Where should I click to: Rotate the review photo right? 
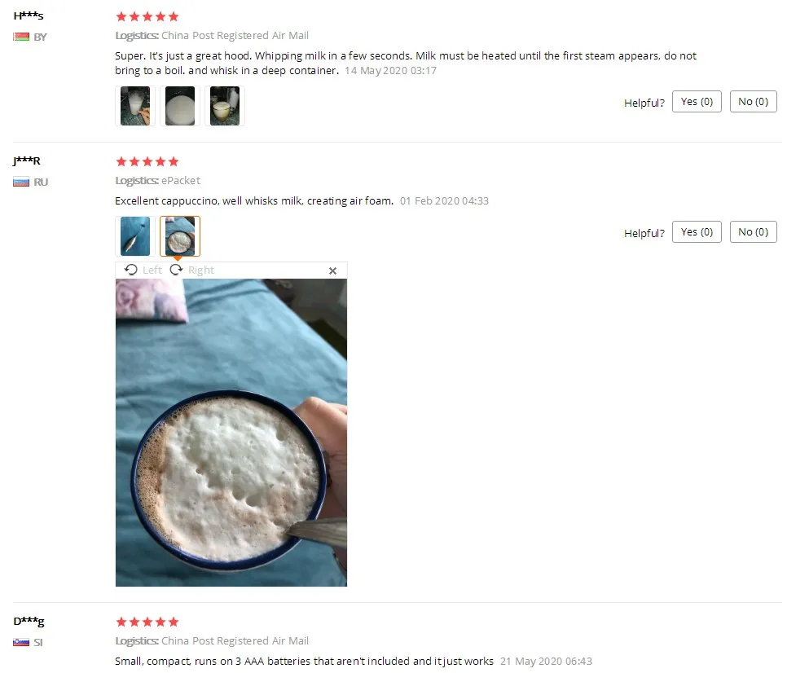191,270
